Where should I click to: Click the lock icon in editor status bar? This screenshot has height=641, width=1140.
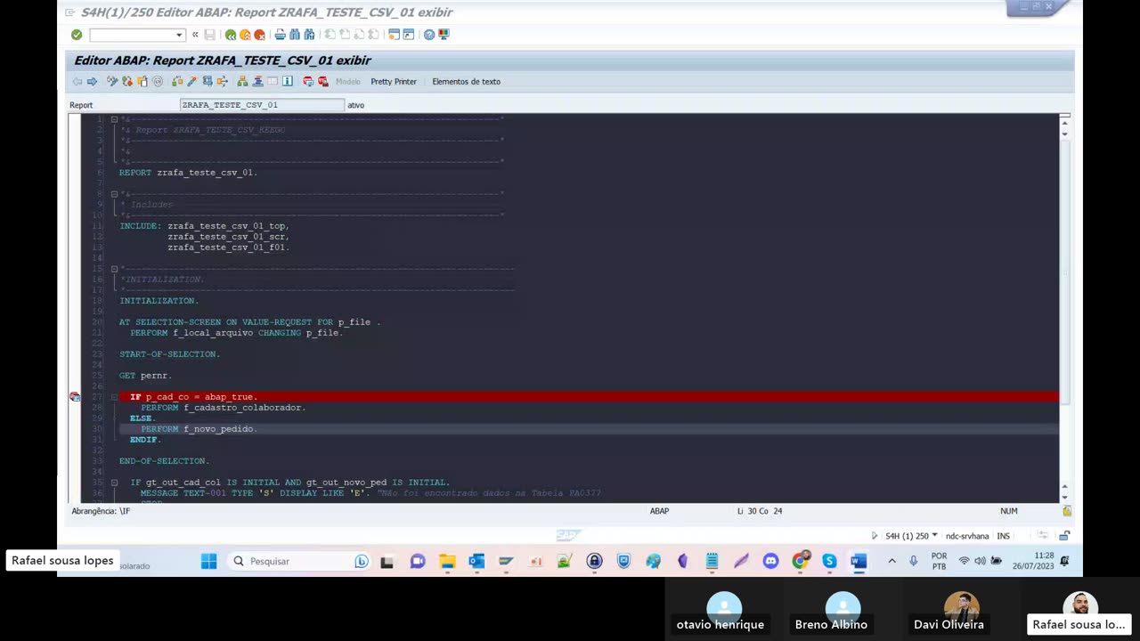(x=1067, y=511)
